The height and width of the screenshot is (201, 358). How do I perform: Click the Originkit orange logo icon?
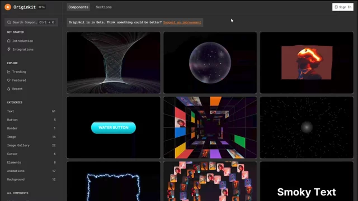[x=8, y=7]
